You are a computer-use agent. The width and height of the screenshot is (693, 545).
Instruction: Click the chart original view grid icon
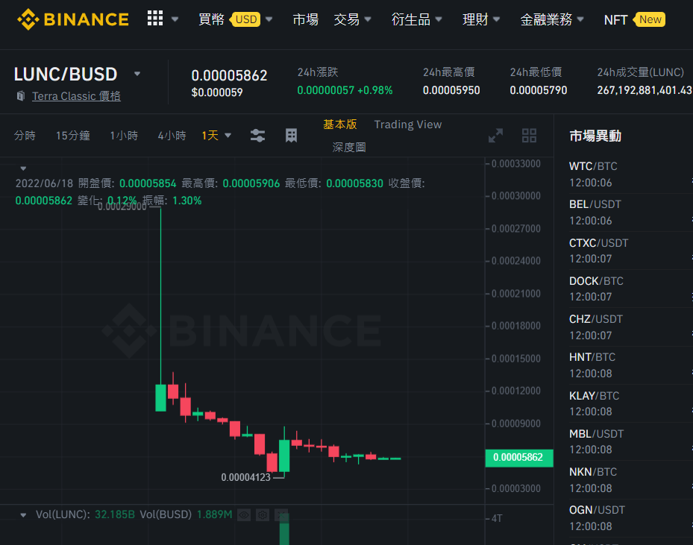[291, 135]
